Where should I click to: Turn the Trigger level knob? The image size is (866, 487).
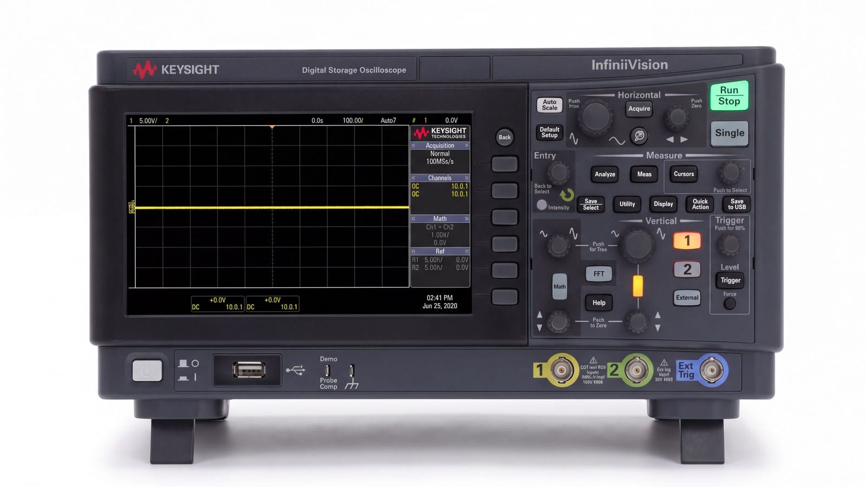tap(730, 245)
